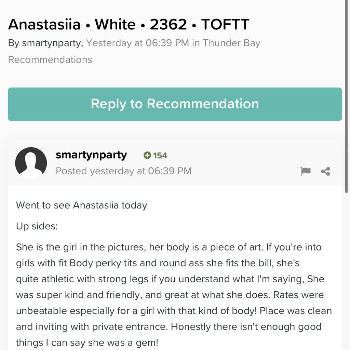The height and width of the screenshot is (350, 350).
Task: Select the flag icon beside the share icon
Action: tap(306, 171)
